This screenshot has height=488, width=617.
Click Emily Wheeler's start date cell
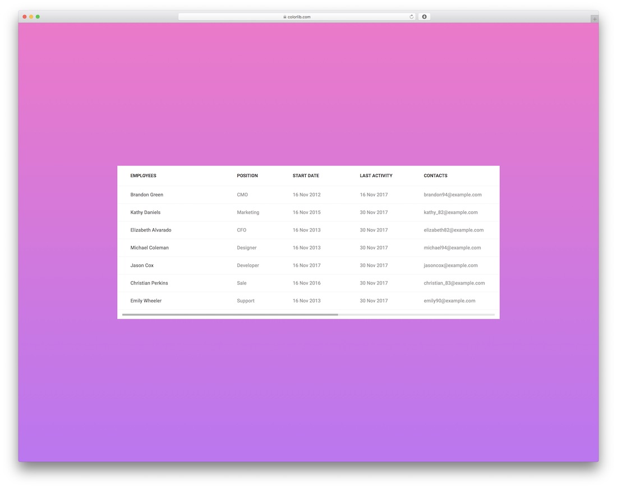pos(306,301)
